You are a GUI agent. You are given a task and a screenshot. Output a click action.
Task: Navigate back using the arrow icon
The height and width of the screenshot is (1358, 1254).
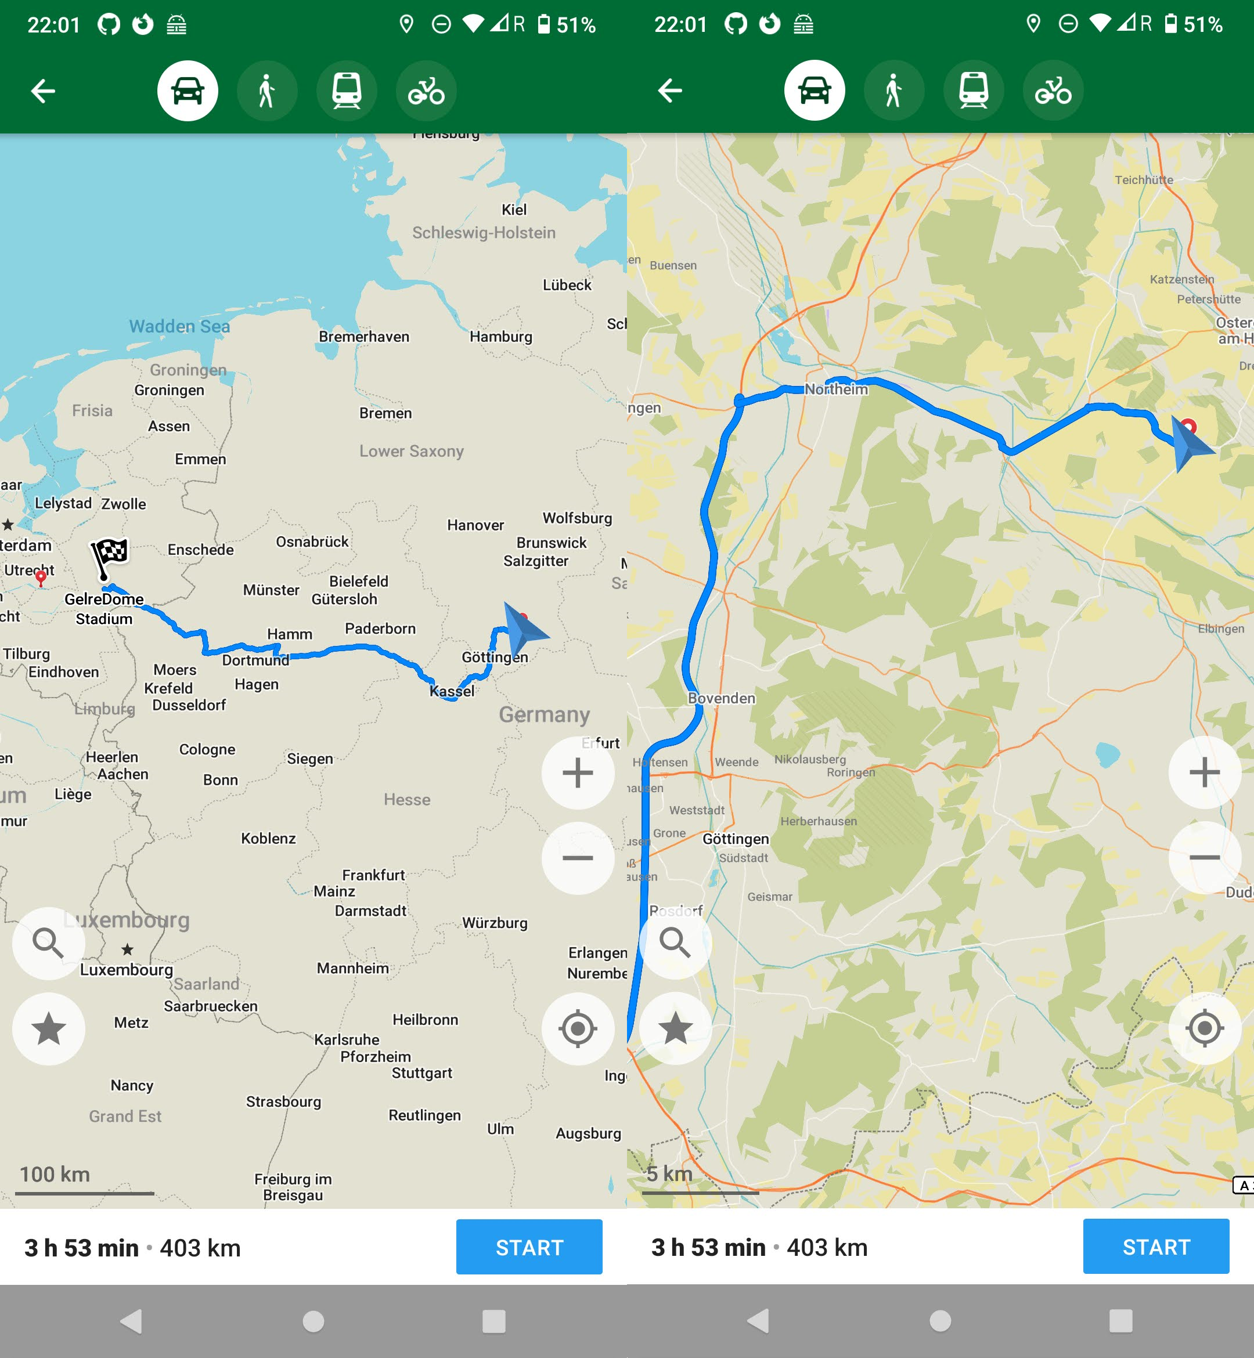42,90
